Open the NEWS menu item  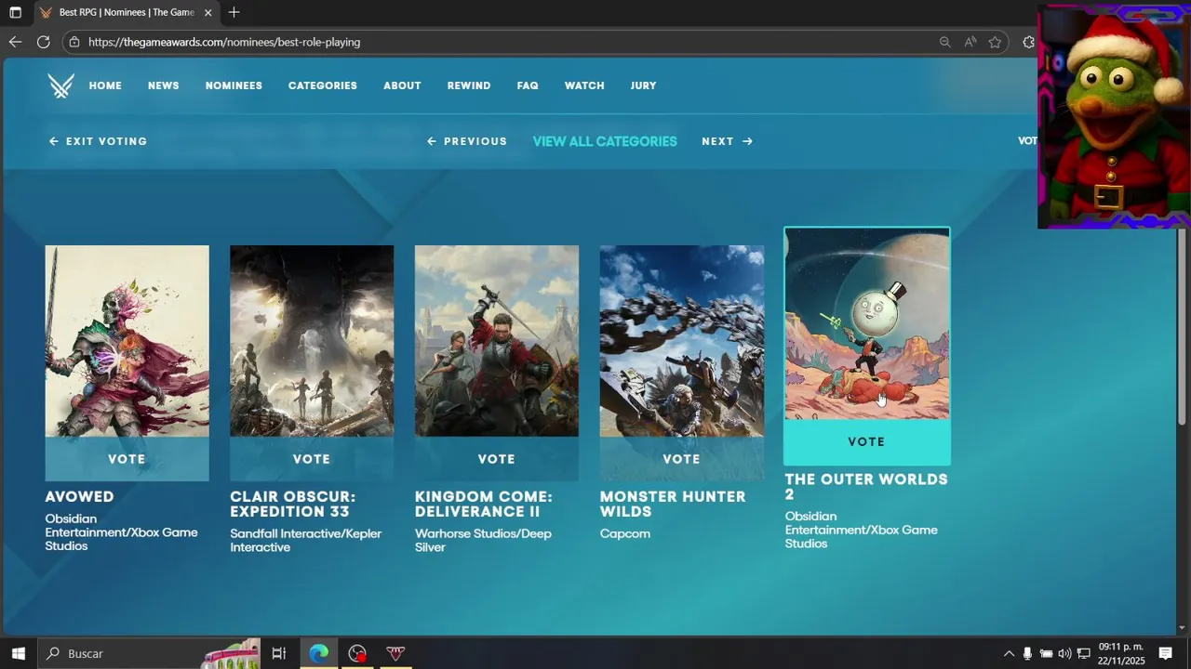[x=163, y=85]
